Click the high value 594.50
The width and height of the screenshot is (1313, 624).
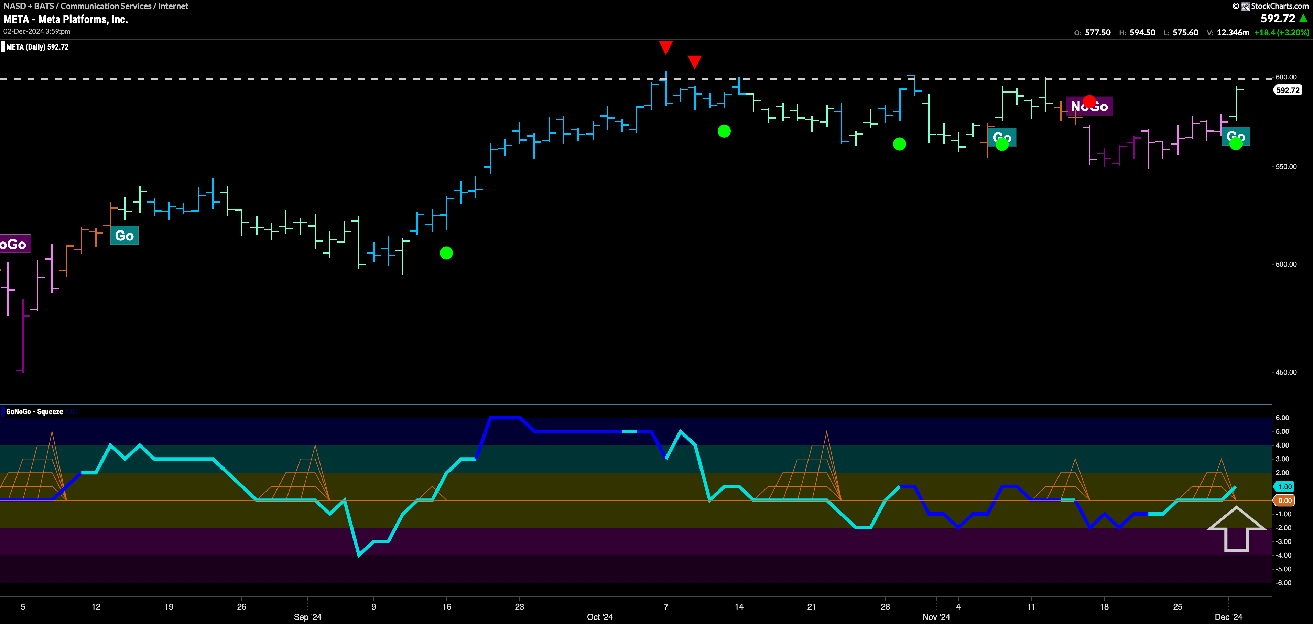coord(1142,33)
